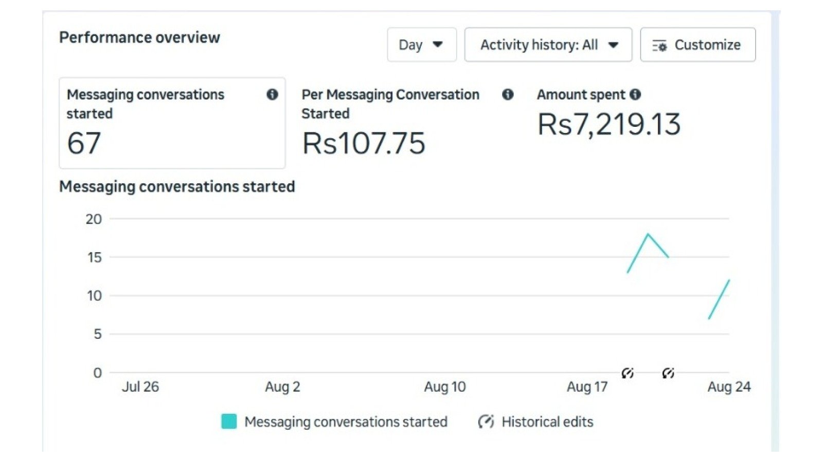The image size is (823, 462).
Task: Click the Historical edits legend icon
Action: pos(486,421)
